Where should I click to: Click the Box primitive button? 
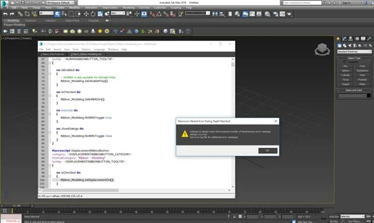click(345, 66)
